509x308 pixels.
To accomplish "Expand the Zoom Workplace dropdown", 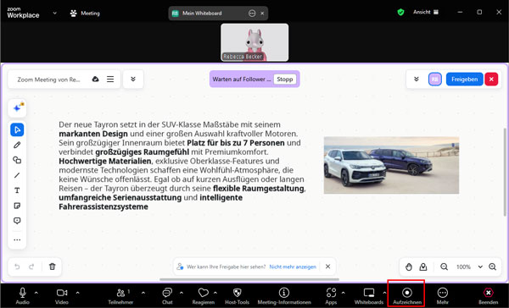I will coord(55,13).
